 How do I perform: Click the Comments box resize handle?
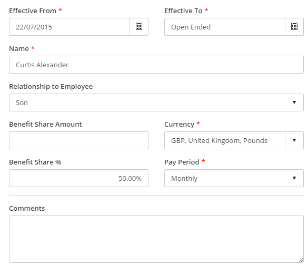click(x=301, y=260)
